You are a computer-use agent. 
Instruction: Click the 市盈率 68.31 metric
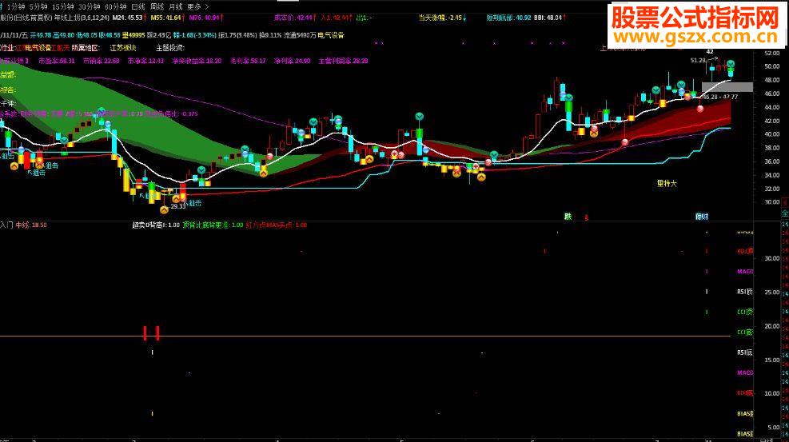tap(57, 61)
